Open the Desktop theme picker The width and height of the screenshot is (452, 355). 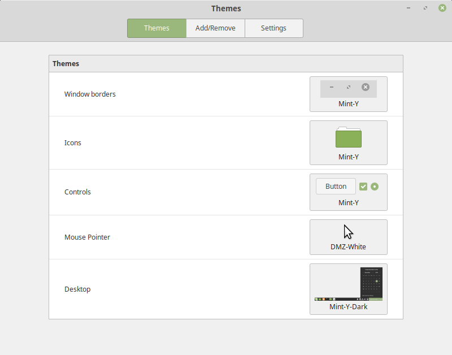pos(348,289)
